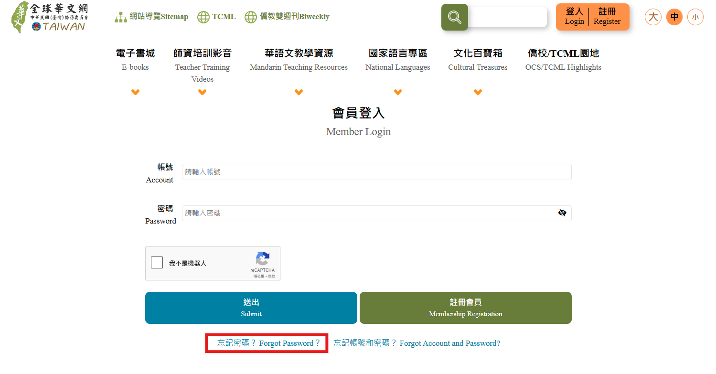Click the Global Chinese Taiwan site logo
Image resolution: width=716 pixels, height=374 pixels.
[x=50, y=17]
